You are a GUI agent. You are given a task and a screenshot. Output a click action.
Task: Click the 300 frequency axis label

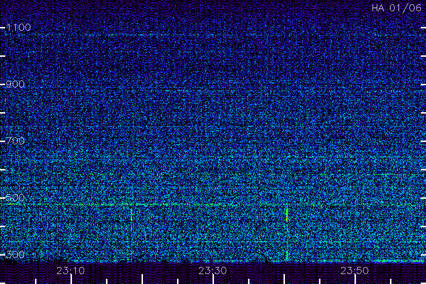(15, 255)
